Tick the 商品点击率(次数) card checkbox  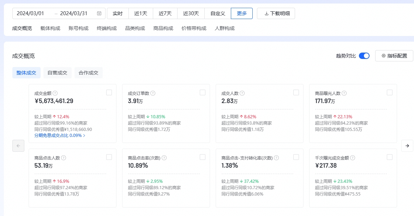(203, 157)
